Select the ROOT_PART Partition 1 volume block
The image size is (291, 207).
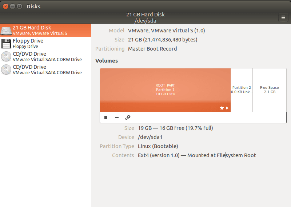tap(165, 90)
